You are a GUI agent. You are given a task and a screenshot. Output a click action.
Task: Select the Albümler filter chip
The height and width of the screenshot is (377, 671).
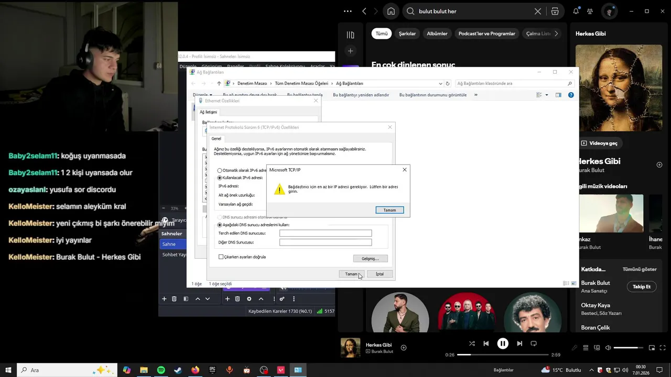coord(437,34)
